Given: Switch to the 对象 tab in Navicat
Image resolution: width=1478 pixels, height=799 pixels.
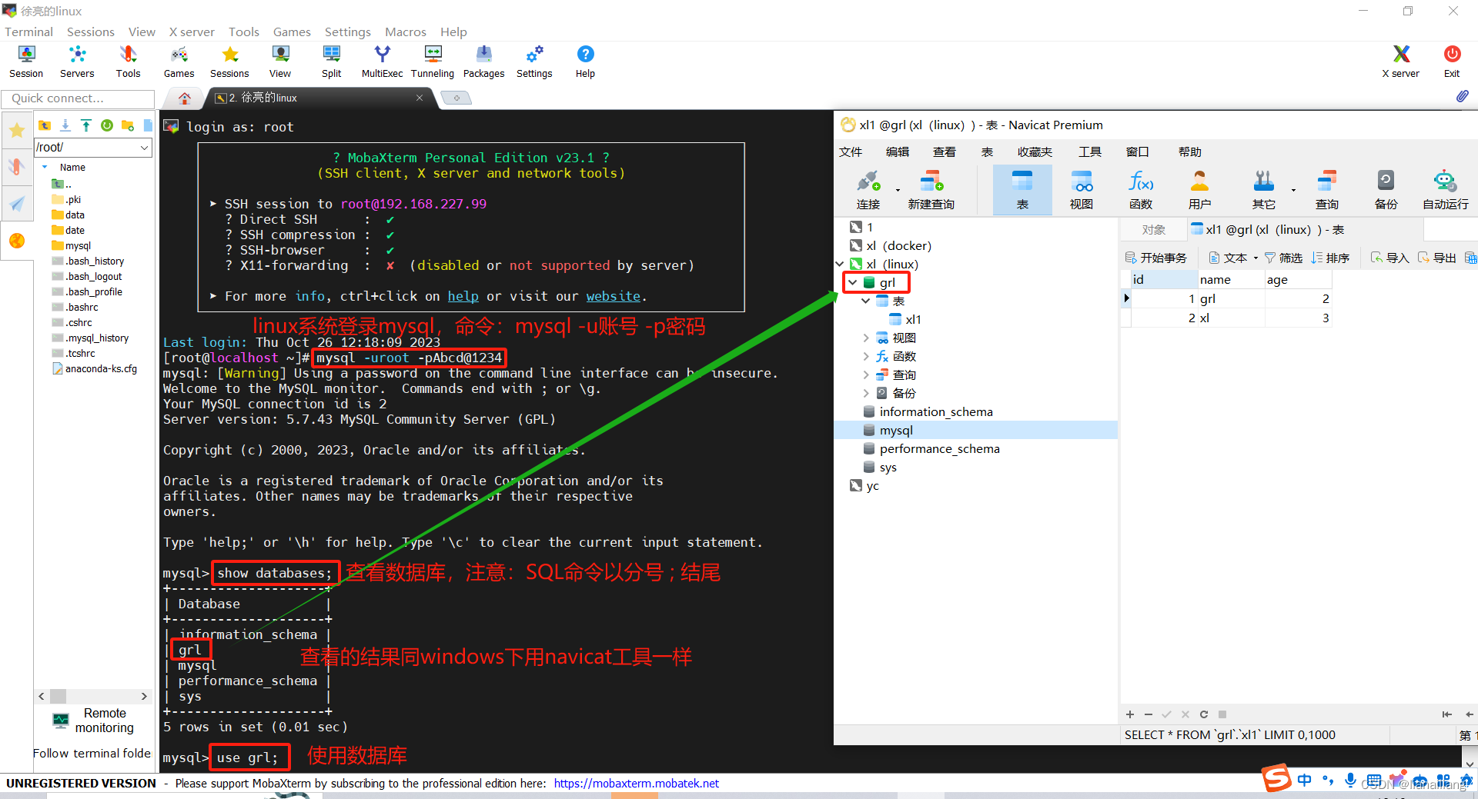Looking at the screenshot, I should [1153, 229].
